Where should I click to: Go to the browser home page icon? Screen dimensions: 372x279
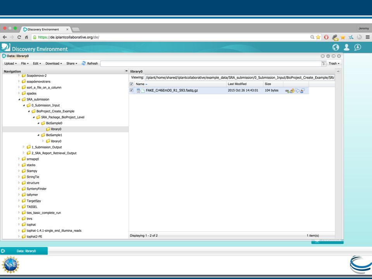tap(26, 37)
